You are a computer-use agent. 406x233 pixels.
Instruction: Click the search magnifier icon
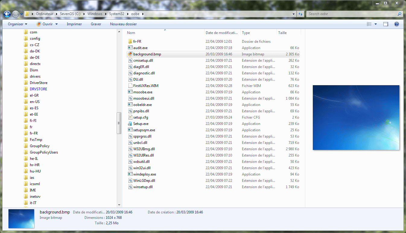coord(399,14)
